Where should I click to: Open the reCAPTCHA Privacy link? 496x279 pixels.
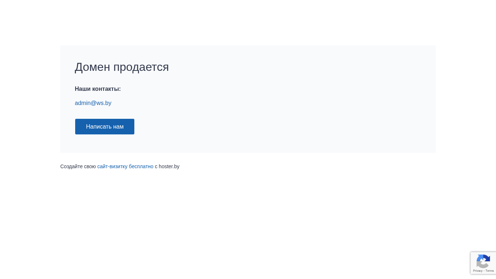tap(477, 271)
